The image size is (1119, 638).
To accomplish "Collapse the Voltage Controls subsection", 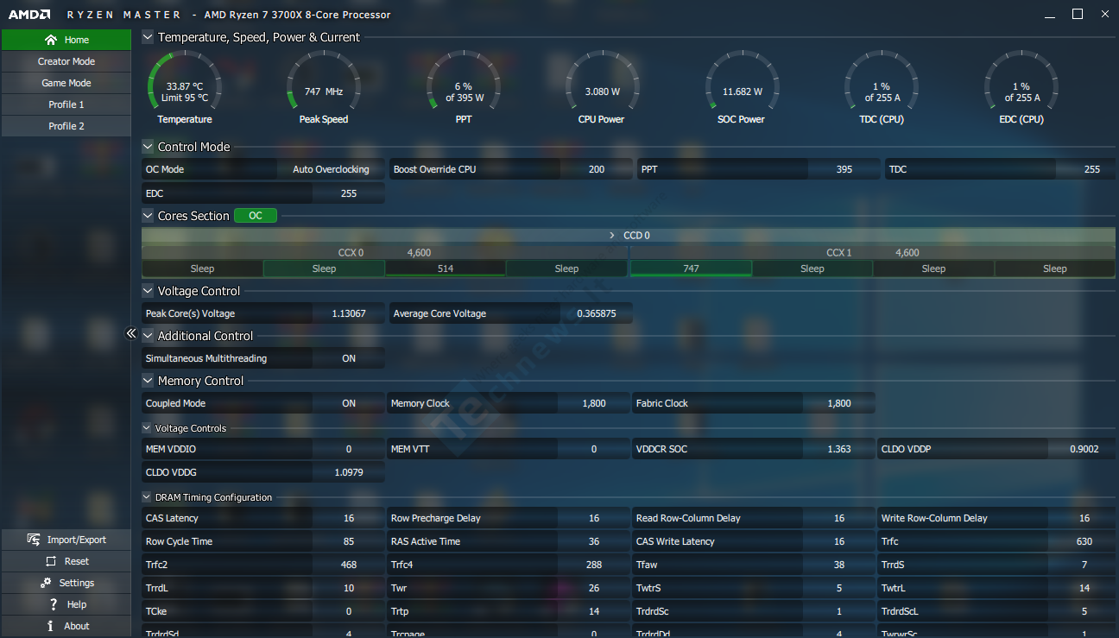I will tap(147, 428).
